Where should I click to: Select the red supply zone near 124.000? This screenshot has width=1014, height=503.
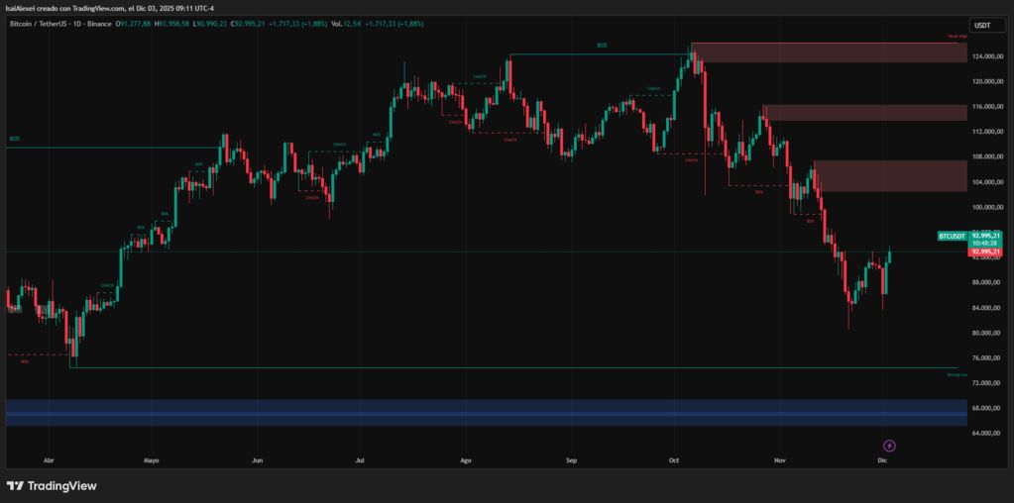829,52
